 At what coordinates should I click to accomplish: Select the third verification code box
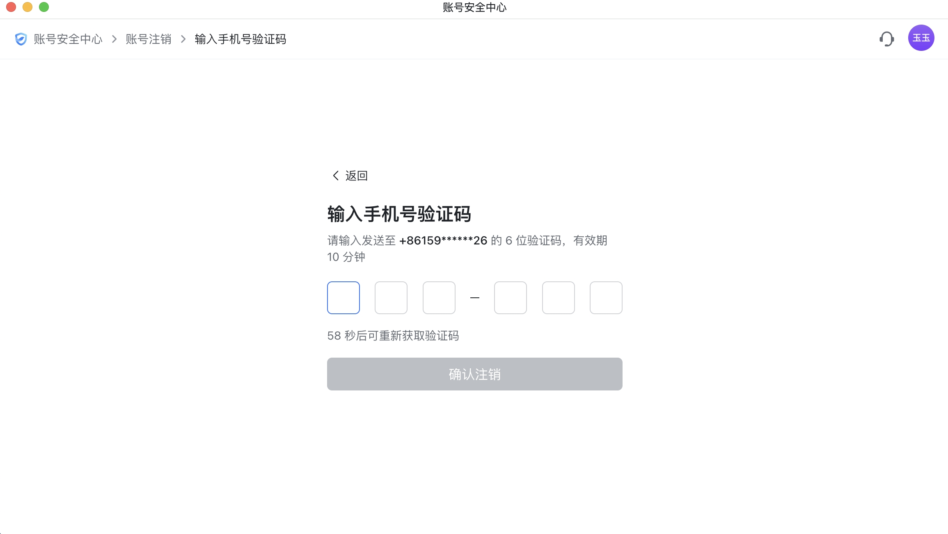point(439,298)
